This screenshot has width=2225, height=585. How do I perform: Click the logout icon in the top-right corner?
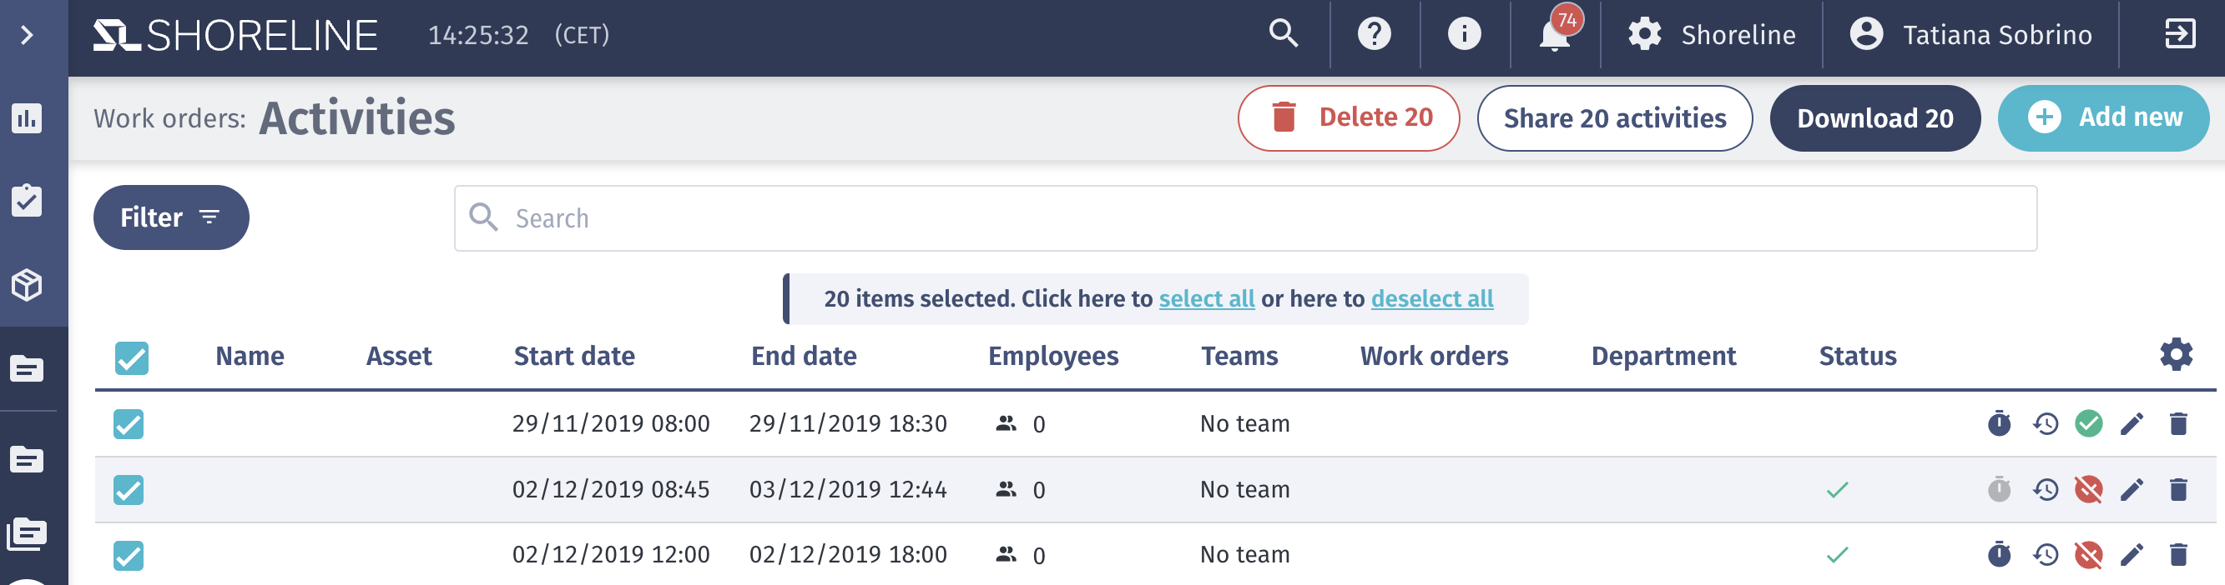pyautogui.click(x=2179, y=34)
